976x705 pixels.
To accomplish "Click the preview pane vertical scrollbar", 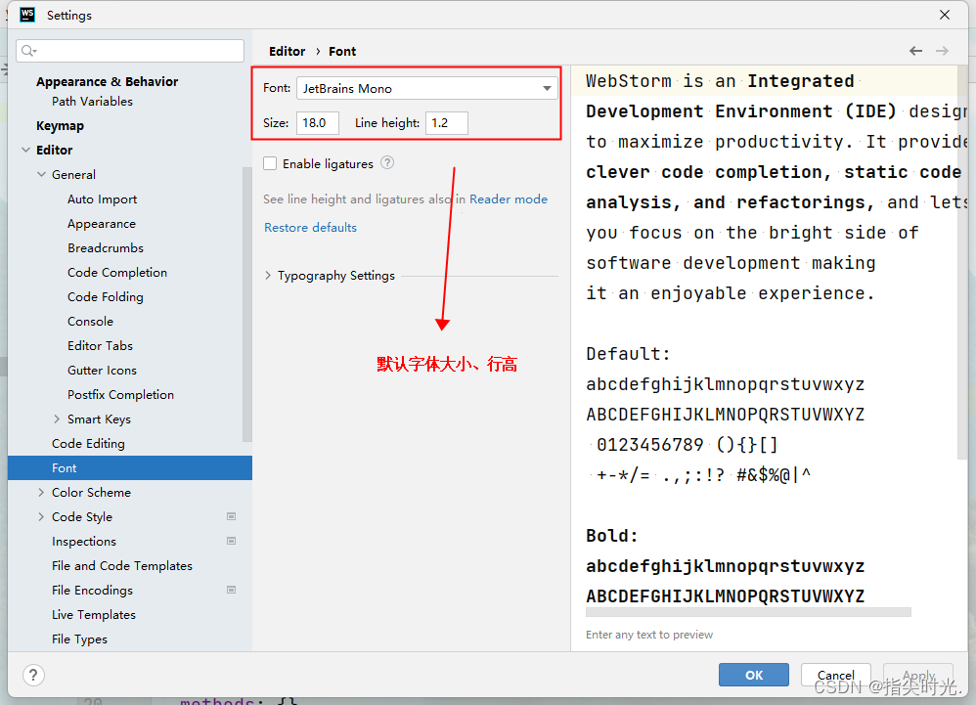I will [x=963, y=261].
